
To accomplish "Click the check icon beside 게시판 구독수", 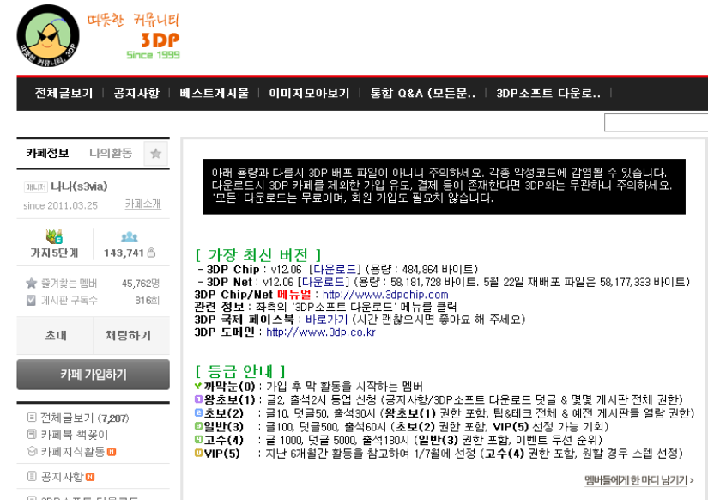I will 31,300.
